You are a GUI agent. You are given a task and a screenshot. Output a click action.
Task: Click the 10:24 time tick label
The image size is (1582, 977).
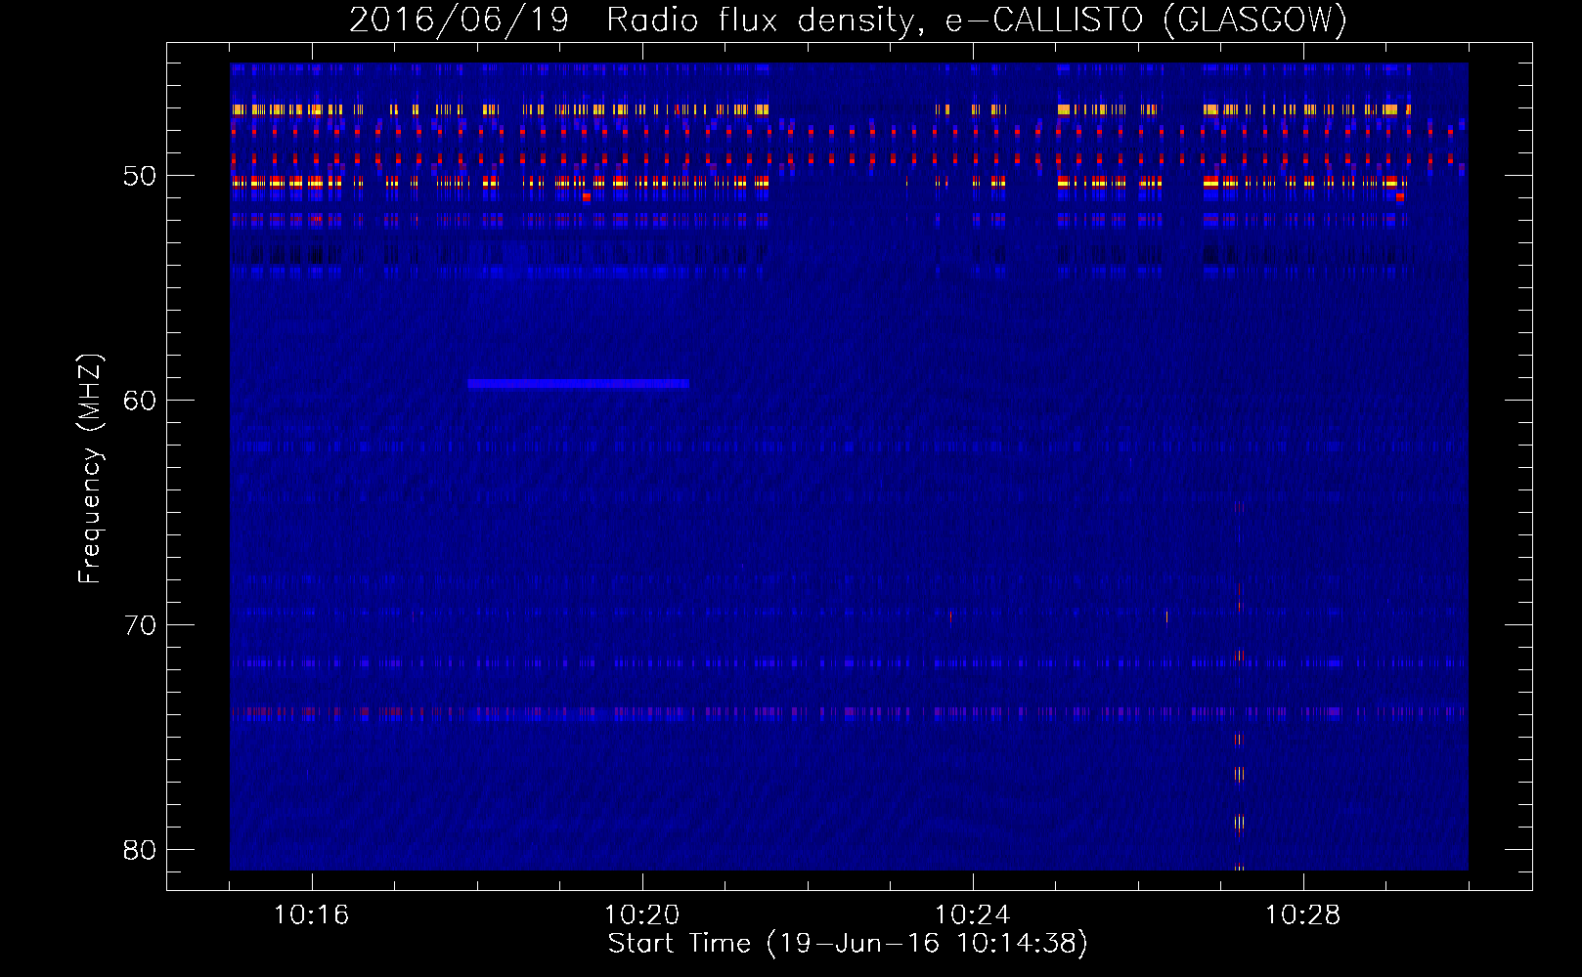point(972,915)
